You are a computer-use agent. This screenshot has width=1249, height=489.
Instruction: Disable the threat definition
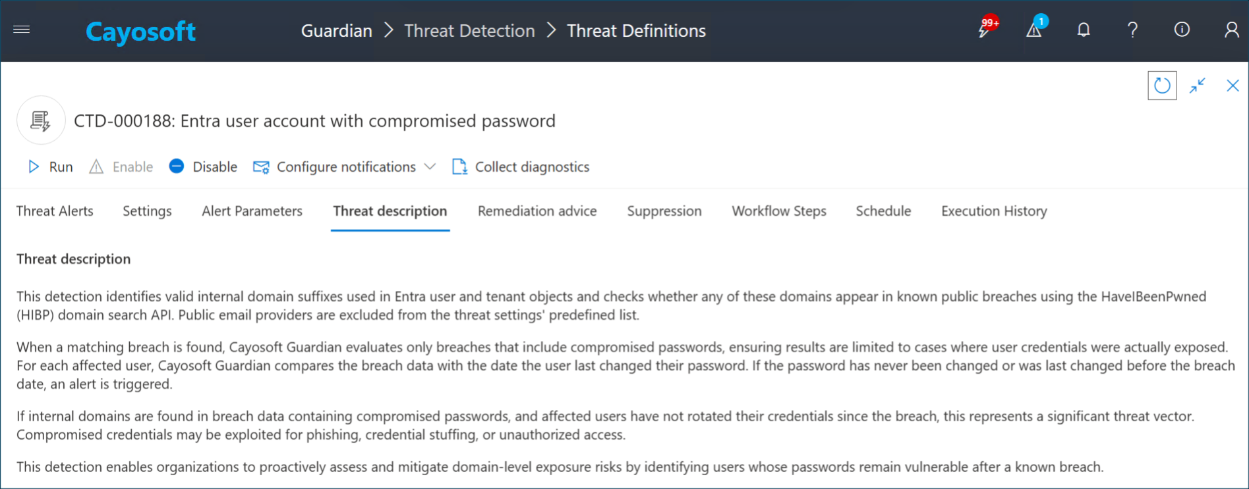pyautogui.click(x=203, y=167)
